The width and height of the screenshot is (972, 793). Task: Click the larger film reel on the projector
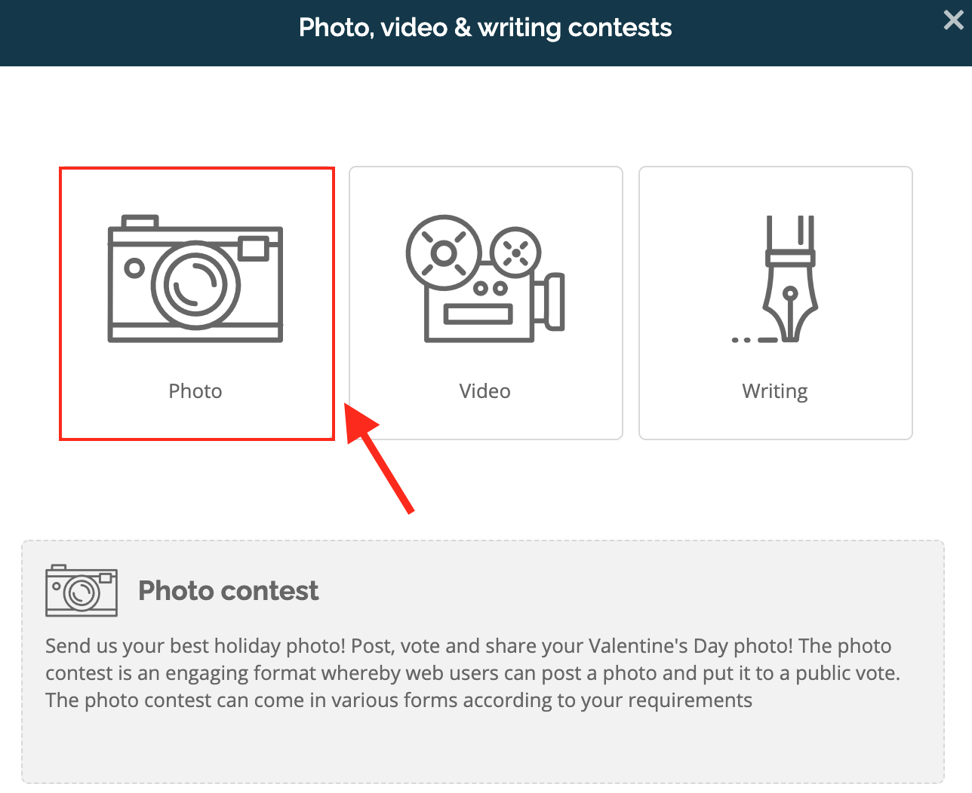click(x=444, y=253)
